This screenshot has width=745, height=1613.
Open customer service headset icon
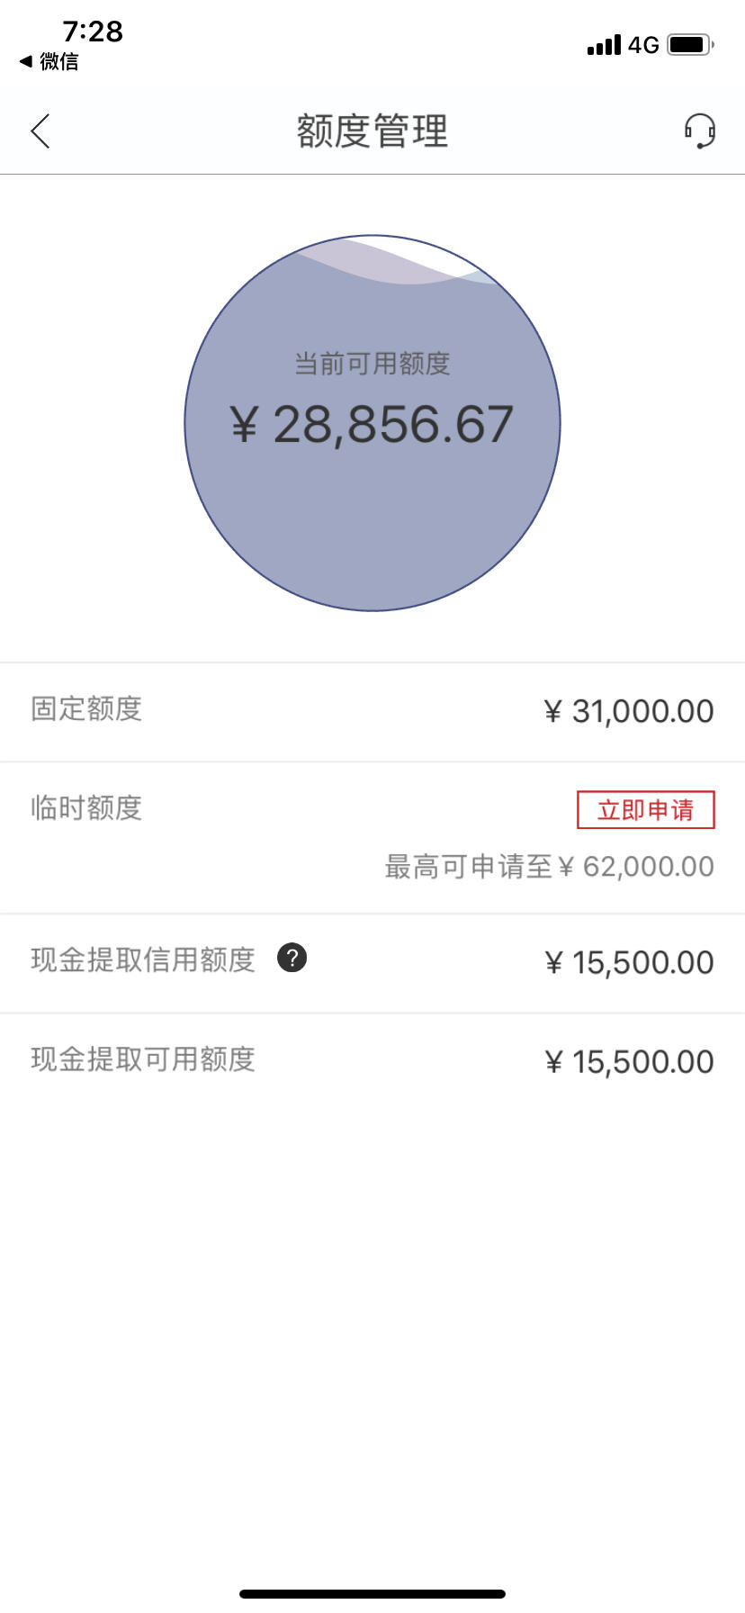point(699,131)
